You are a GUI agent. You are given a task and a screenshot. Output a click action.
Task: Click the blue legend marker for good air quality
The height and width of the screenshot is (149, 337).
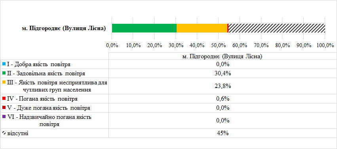tap(4, 64)
